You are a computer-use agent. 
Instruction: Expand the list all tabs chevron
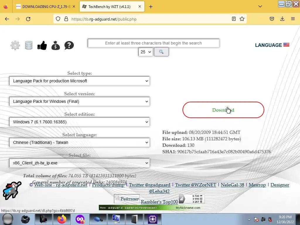coord(260,6)
